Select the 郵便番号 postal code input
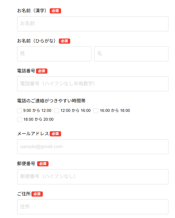Image resolution: width=175 pixels, height=218 pixels. coord(92,177)
